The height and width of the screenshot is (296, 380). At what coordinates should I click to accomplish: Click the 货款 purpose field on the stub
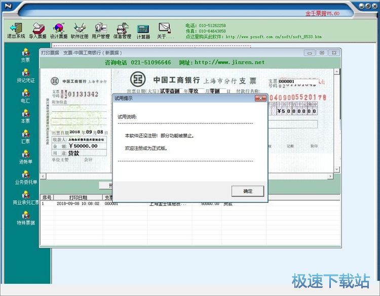[73, 153]
